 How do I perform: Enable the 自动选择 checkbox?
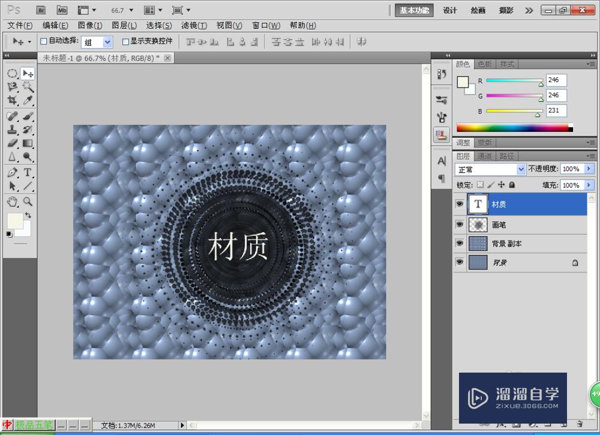pyautogui.click(x=43, y=41)
